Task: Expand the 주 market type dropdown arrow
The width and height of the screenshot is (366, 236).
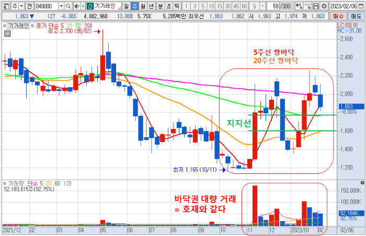Action: [21, 6]
